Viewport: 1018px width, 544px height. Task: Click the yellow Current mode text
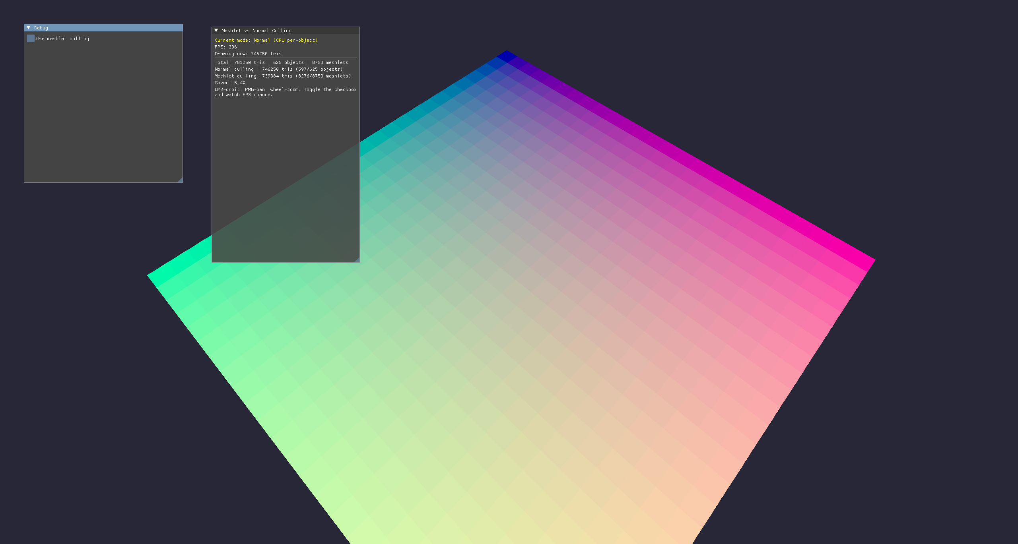pyautogui.click(x=266, y=40)
